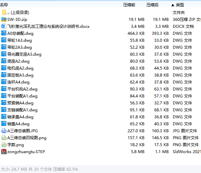201x173 pixels.
Task: Select file name 带轮2A3.dwg
Action: pyautogui.click(x=20, y=47)
